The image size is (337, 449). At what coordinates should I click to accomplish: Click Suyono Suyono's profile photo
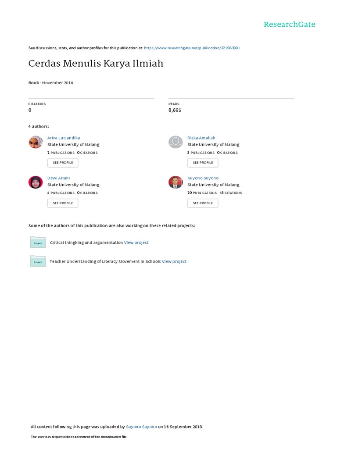[x=176, y=182]
